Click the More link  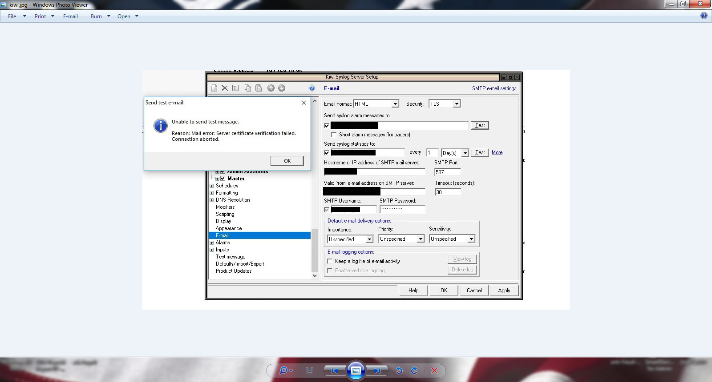click(x=497, y=152)
